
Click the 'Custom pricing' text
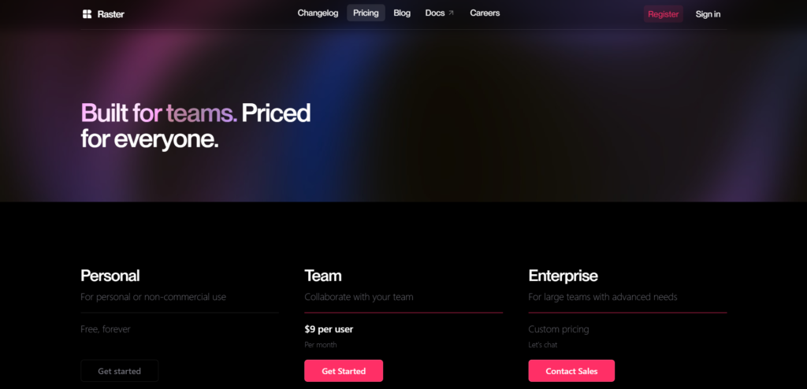pyautogui.click(x=559, y=329)
